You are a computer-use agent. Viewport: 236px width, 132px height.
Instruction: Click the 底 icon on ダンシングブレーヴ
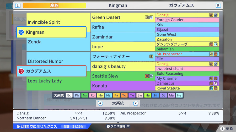211,44
